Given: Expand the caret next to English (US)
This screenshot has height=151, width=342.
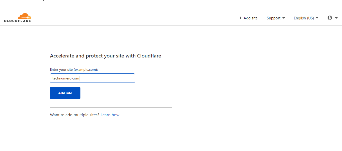Looking at the screenshot, I should coord(317,18).
